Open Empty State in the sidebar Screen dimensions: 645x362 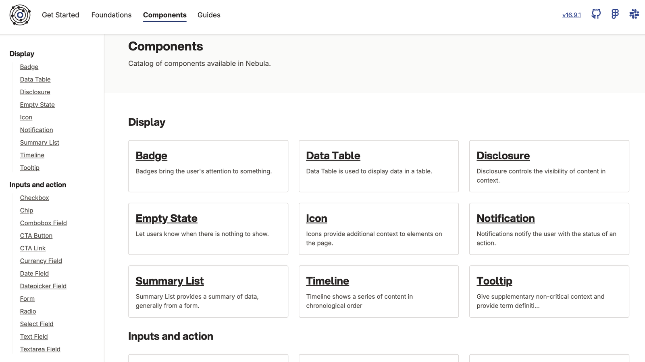(x=37, y=105)
